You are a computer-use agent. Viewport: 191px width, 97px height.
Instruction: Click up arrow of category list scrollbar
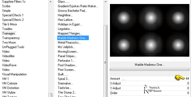[x=51, y=2]
